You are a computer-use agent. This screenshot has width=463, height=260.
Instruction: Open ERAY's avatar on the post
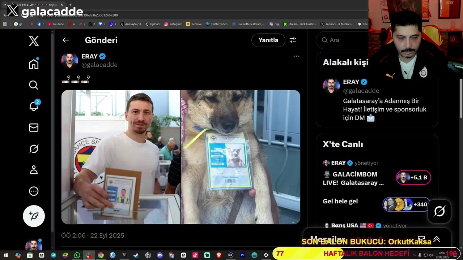[x=70, y=60]
